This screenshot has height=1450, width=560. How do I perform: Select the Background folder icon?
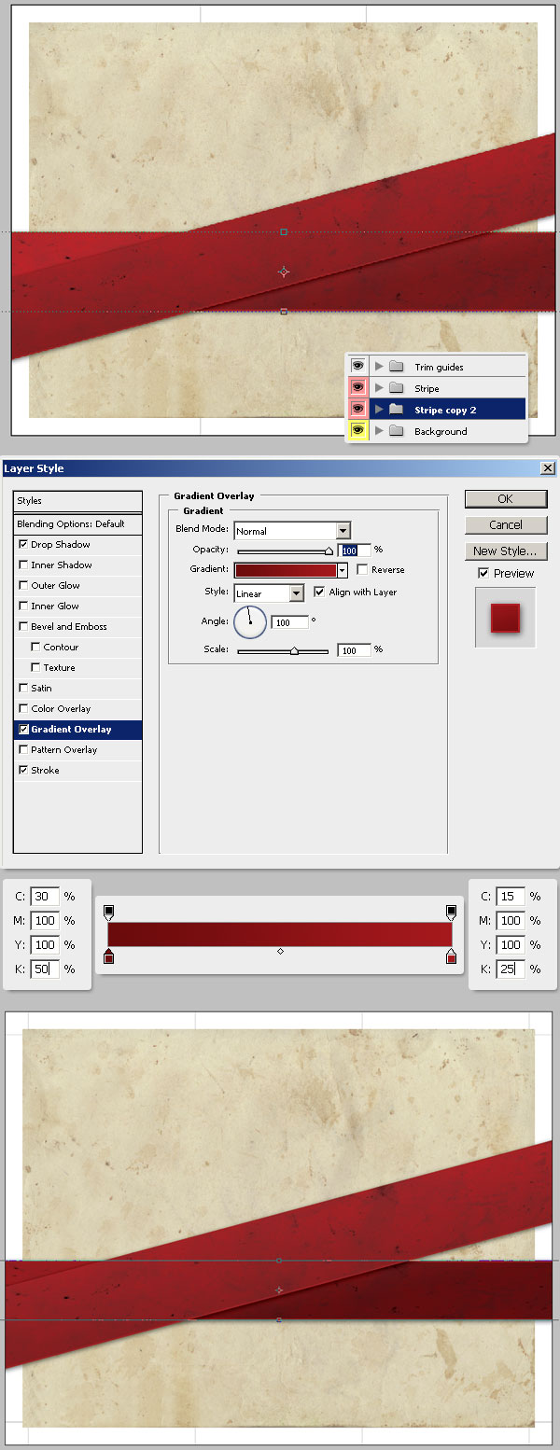coord(396,431)
